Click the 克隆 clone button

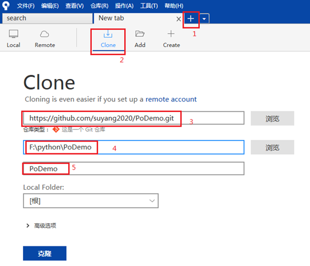point(45,254)
